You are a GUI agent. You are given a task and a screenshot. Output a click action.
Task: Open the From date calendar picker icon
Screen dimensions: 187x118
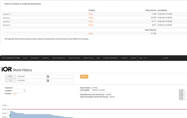[48, 76]
